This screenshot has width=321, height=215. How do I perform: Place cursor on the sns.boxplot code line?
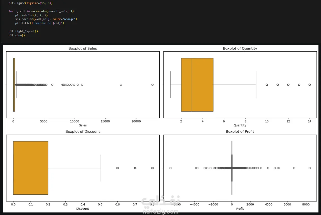46,19
